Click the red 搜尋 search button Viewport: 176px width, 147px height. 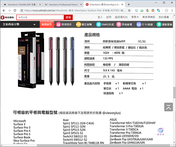tap(68, 18)
